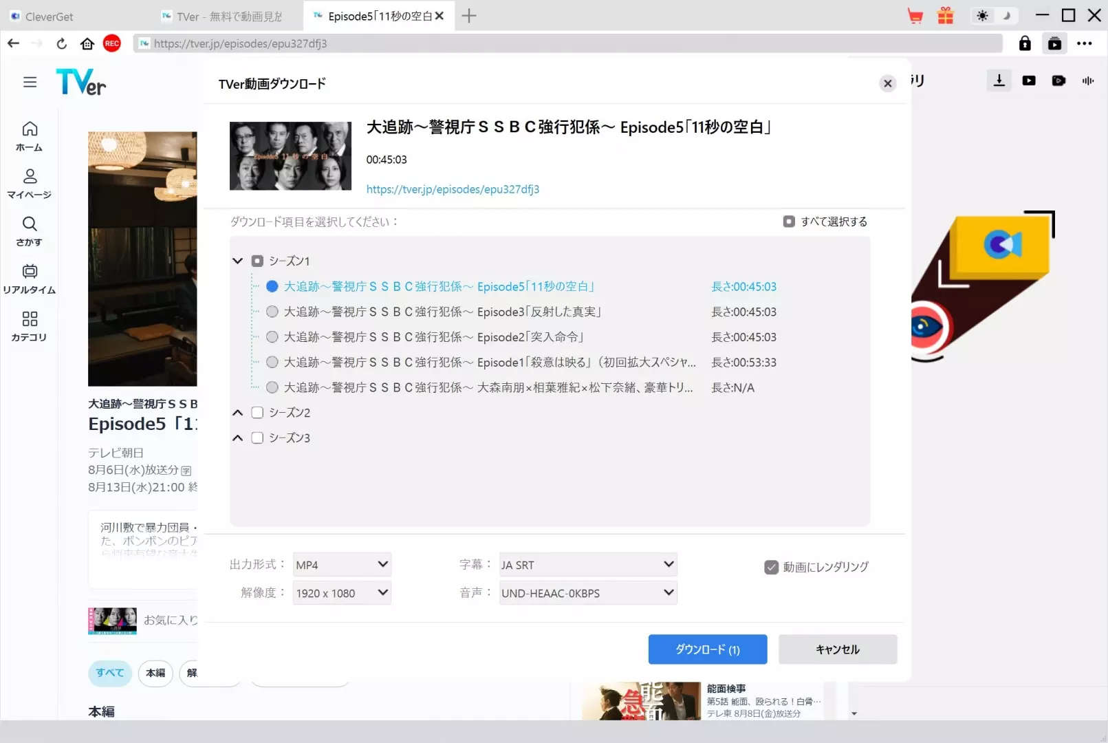Check the シーズン3 checkbox

tap(257, 438)
